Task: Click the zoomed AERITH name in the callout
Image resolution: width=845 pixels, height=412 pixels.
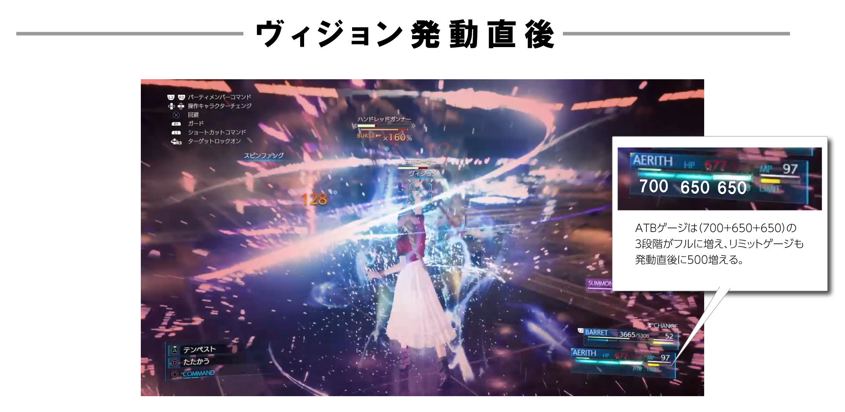Action: coord(653,161)
